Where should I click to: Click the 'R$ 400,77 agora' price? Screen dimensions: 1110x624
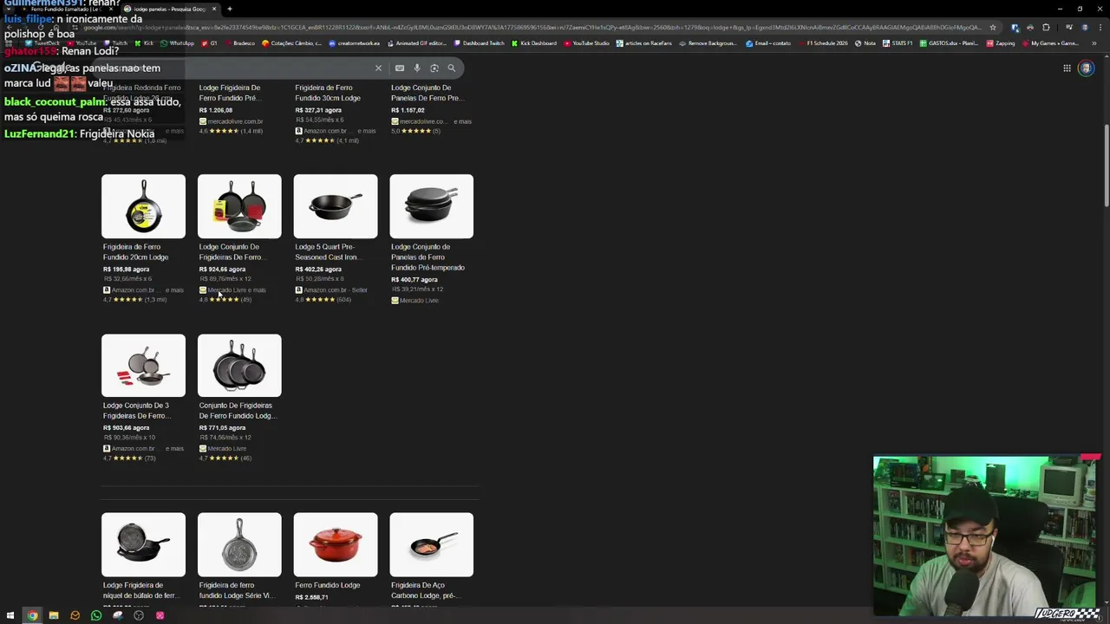(415, 280)
